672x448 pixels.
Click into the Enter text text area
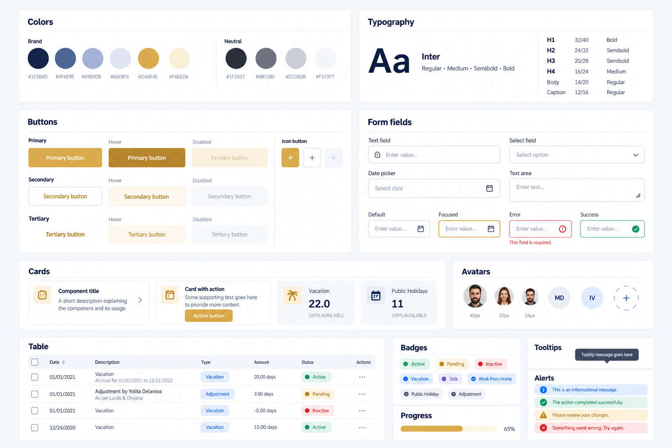[577, 190]
